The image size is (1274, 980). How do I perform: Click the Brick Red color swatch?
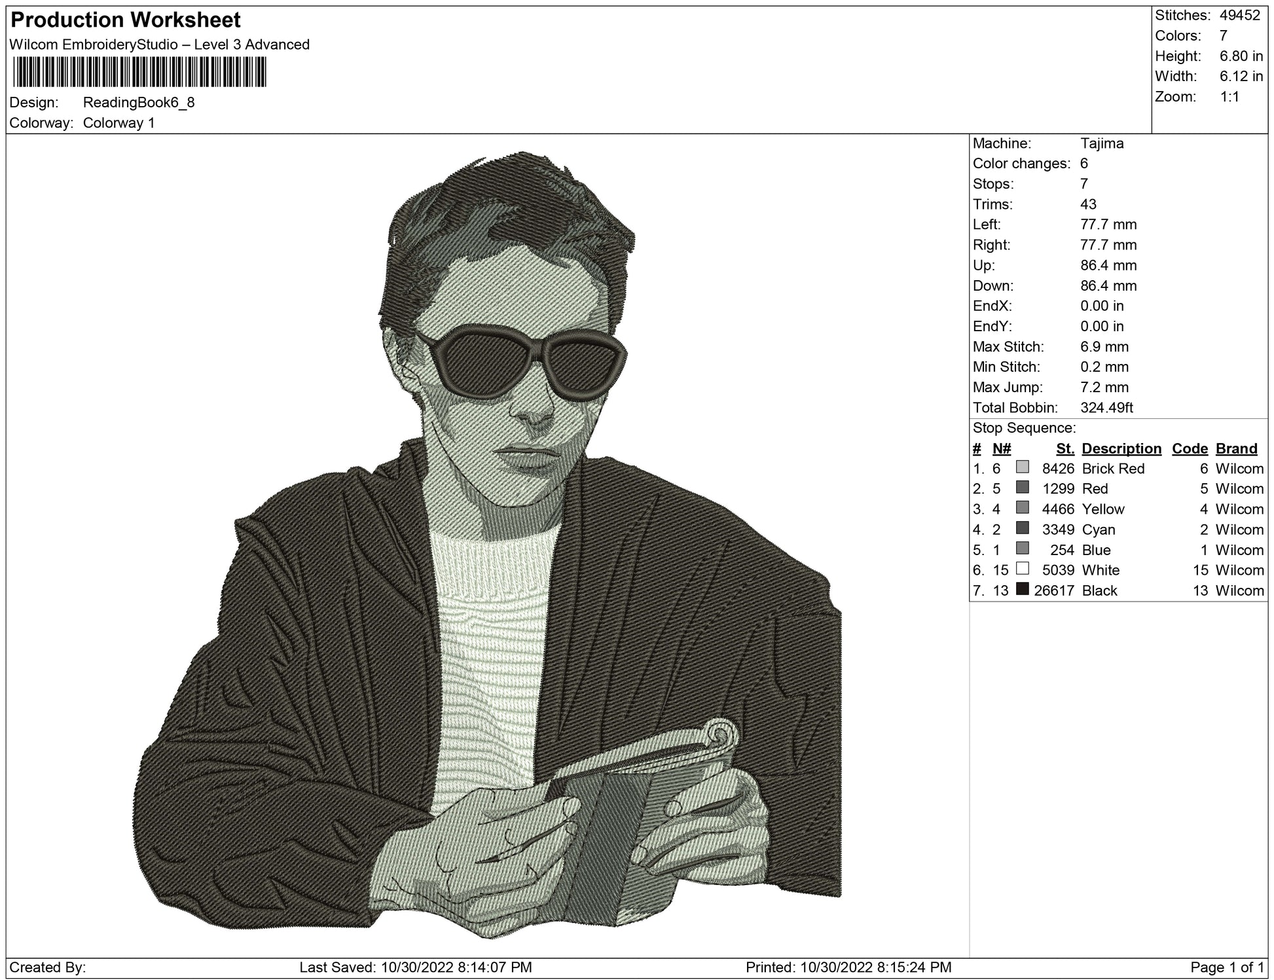click(1022, 467)
